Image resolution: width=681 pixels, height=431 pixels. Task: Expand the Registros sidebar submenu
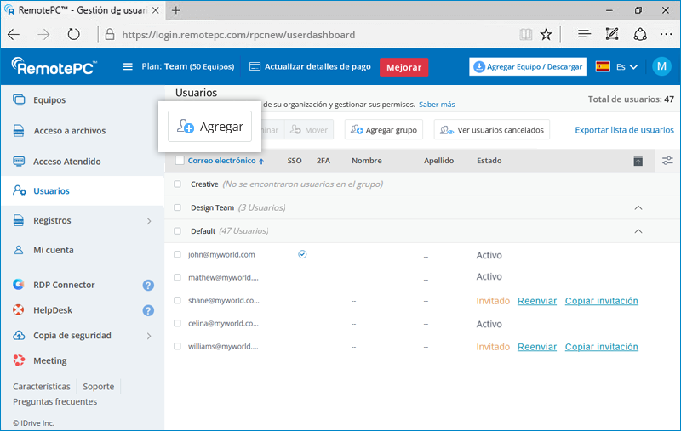point(149,221)
